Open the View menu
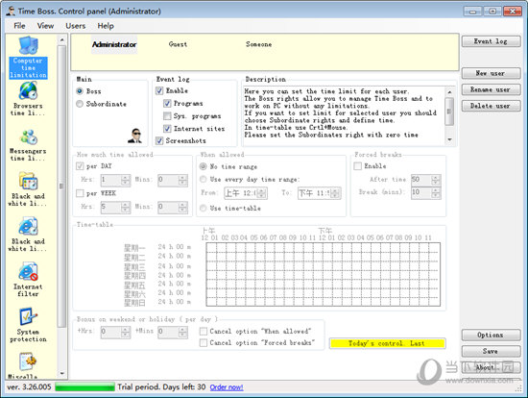The width and height of the screenshot is (528, 398). click(x=45, y=26)
